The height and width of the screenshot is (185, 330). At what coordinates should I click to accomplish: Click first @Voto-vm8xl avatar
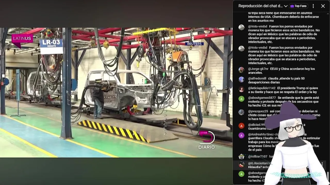coord(241,27)
